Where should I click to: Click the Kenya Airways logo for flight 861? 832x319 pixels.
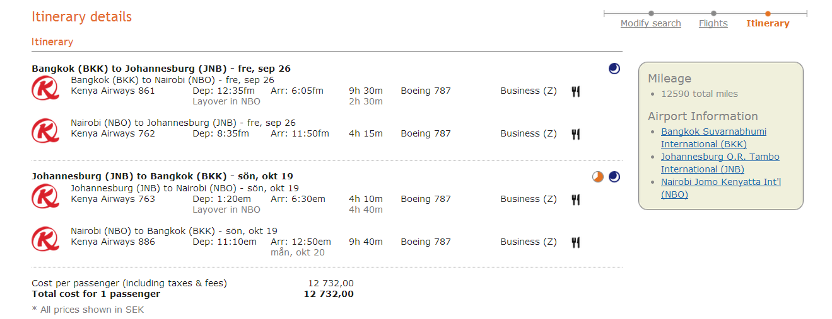point(45,88)
